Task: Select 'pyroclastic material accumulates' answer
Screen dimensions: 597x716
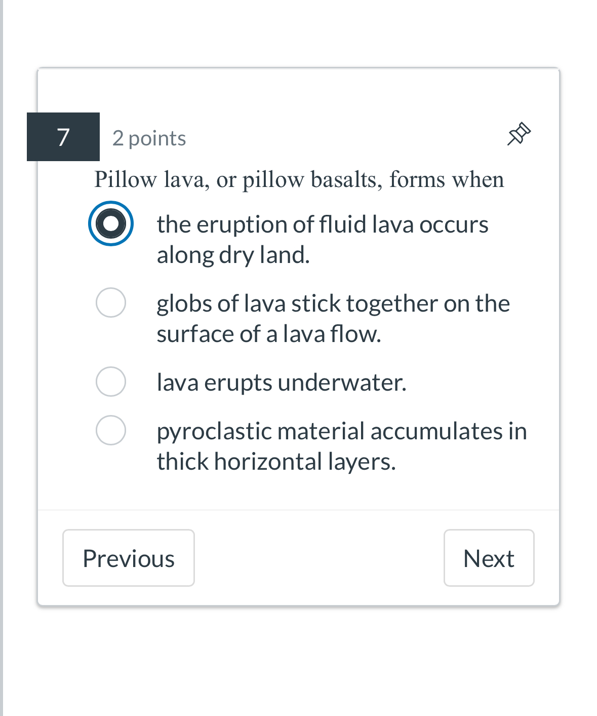Action: (111, 430)
